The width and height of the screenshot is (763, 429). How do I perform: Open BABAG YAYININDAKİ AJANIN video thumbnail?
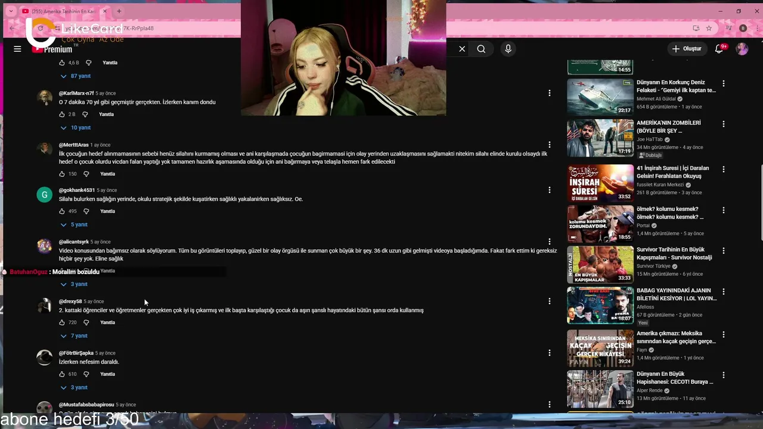600,305
